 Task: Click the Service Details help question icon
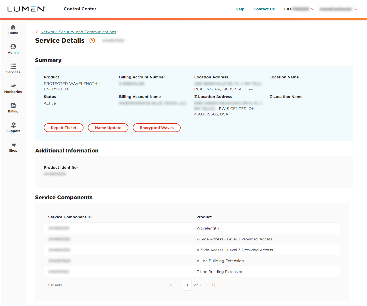click(92, 41)
